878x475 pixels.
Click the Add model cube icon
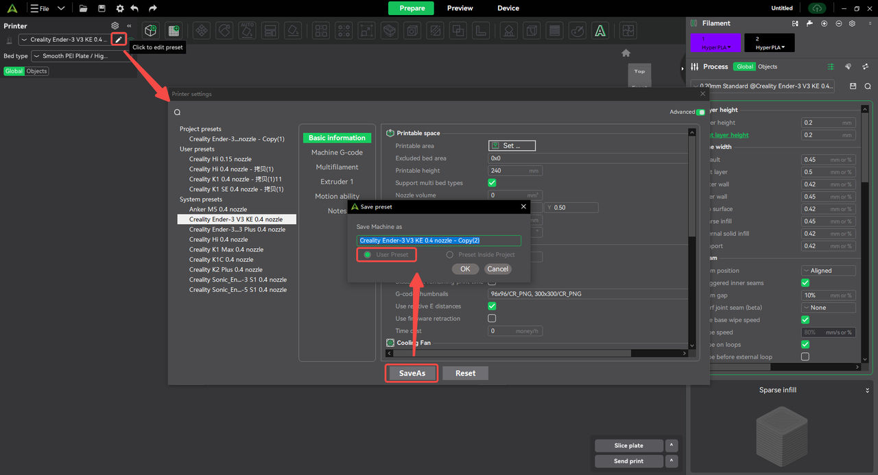(x=151, y=31)
